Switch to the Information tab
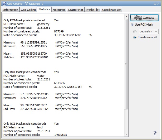 tap(11, 10)
